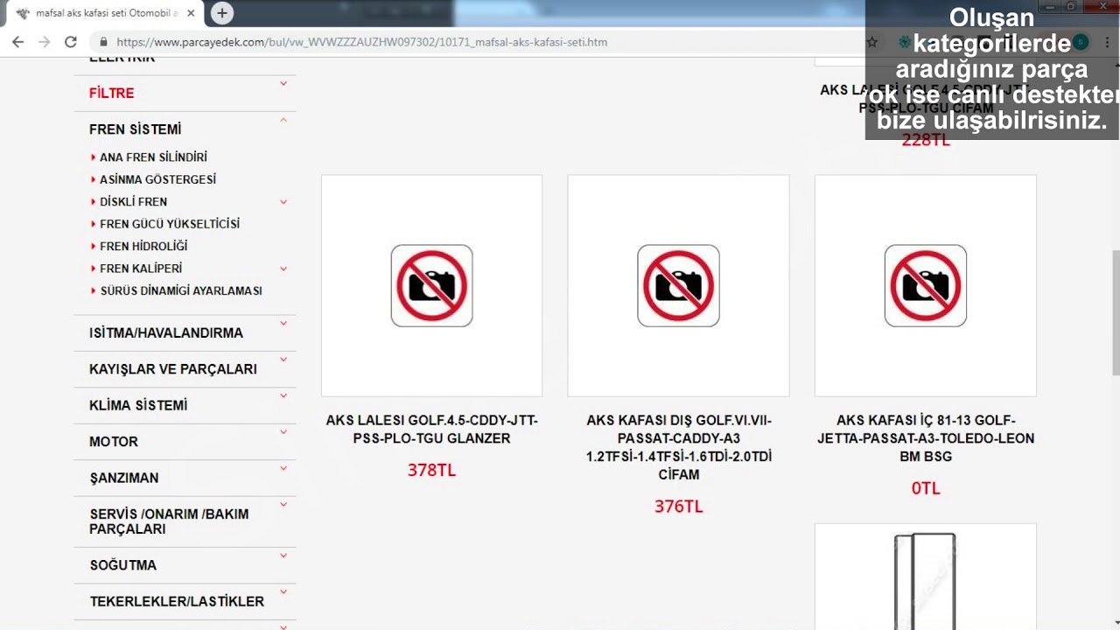Image resolution: width=1120 pixels, height=630 pixels.
Task: Expand the FİLTRE category chevron
Action: pos(283,84)
